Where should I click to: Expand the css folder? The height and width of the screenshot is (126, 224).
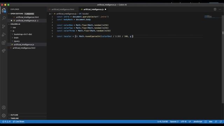[x=14, y=27]
